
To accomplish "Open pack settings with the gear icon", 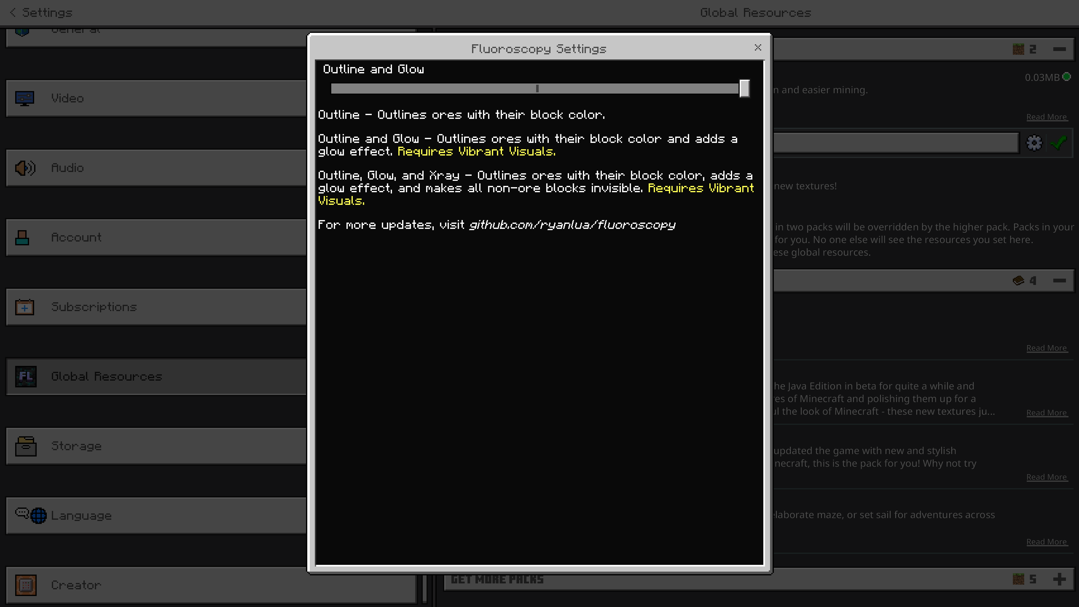I will (x=1034, y=142).
